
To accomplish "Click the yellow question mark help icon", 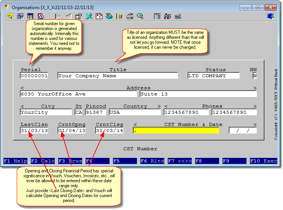I will 10,16.
